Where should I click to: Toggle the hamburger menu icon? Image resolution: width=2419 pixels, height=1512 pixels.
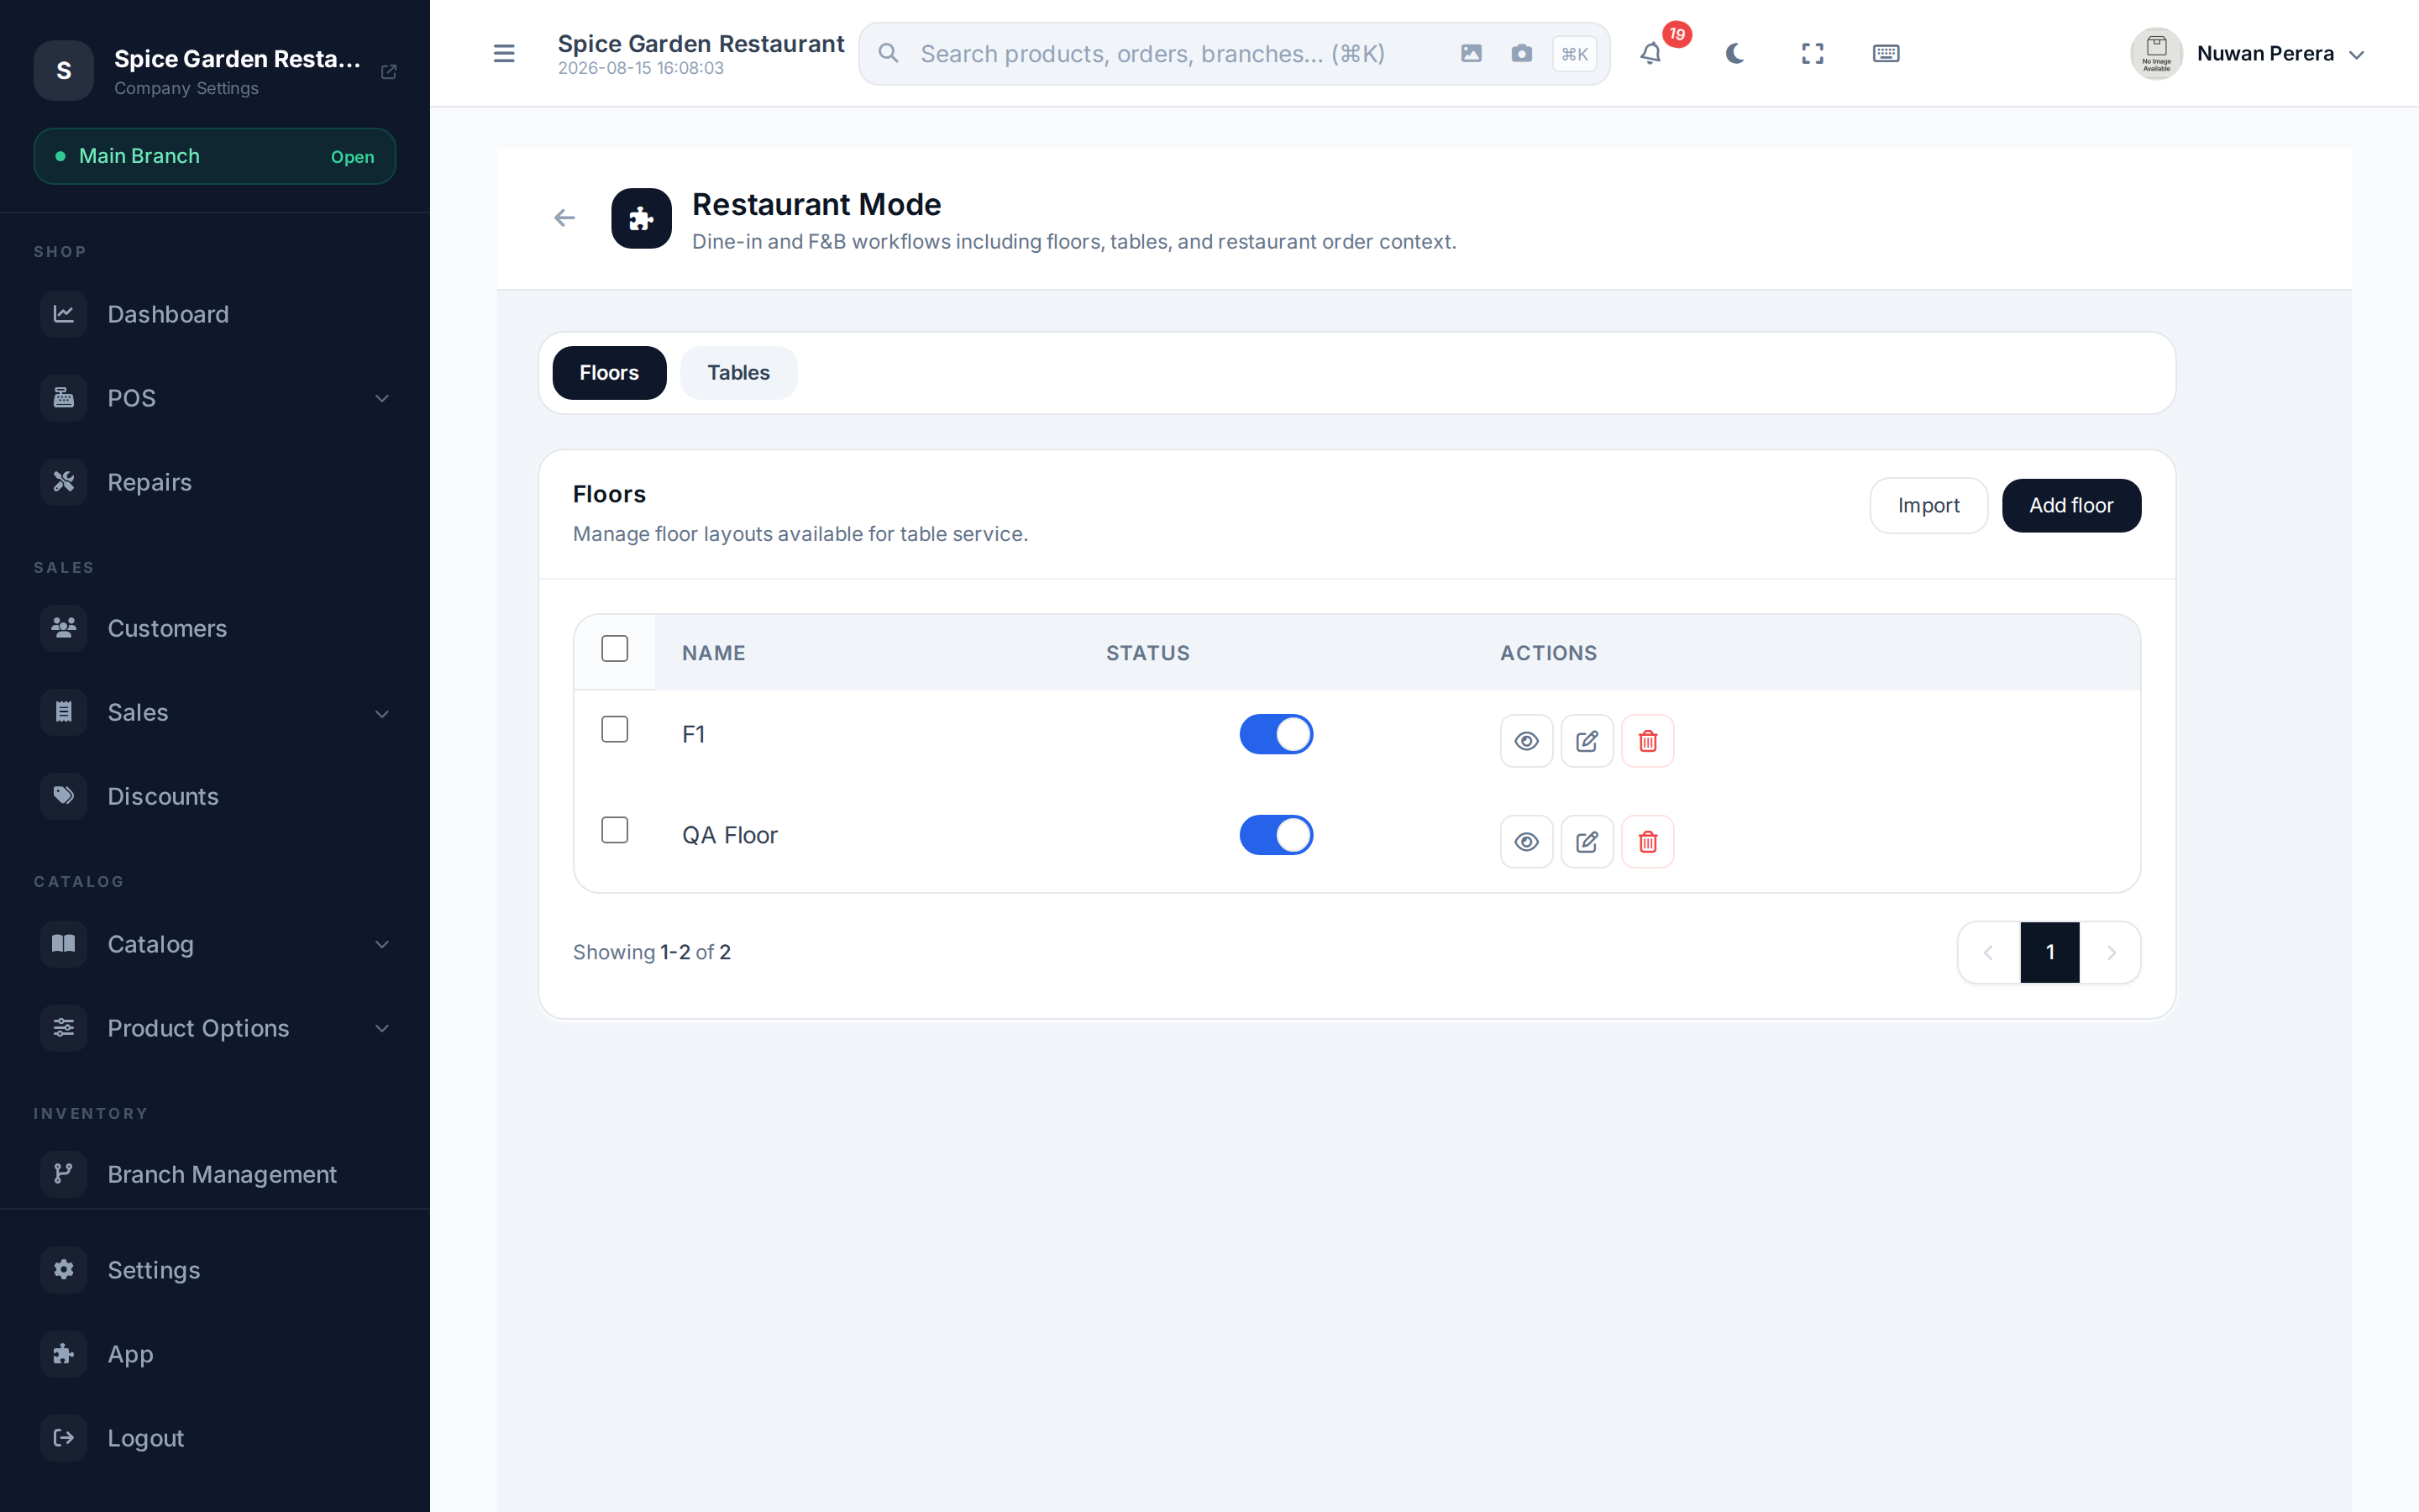click(504, 53)
